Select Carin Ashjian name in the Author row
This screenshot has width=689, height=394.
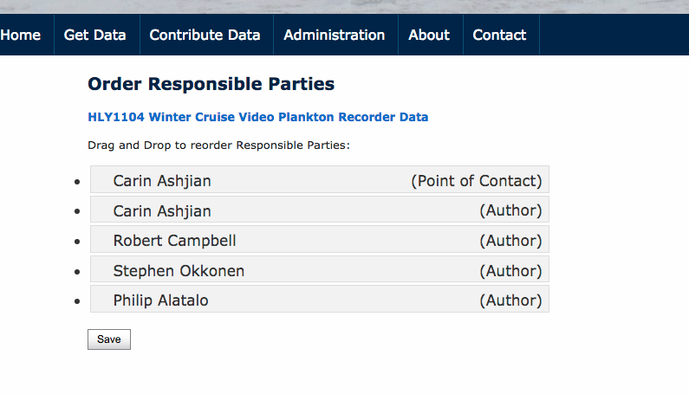(x=162, y=211)
